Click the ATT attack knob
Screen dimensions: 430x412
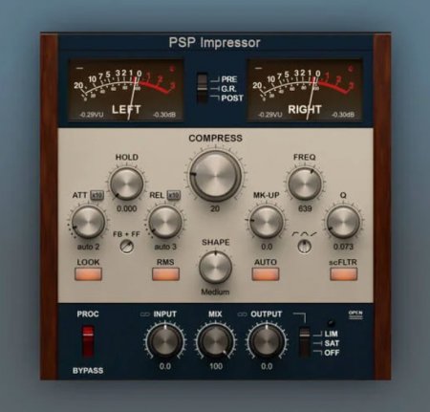(x=88, y=222)
